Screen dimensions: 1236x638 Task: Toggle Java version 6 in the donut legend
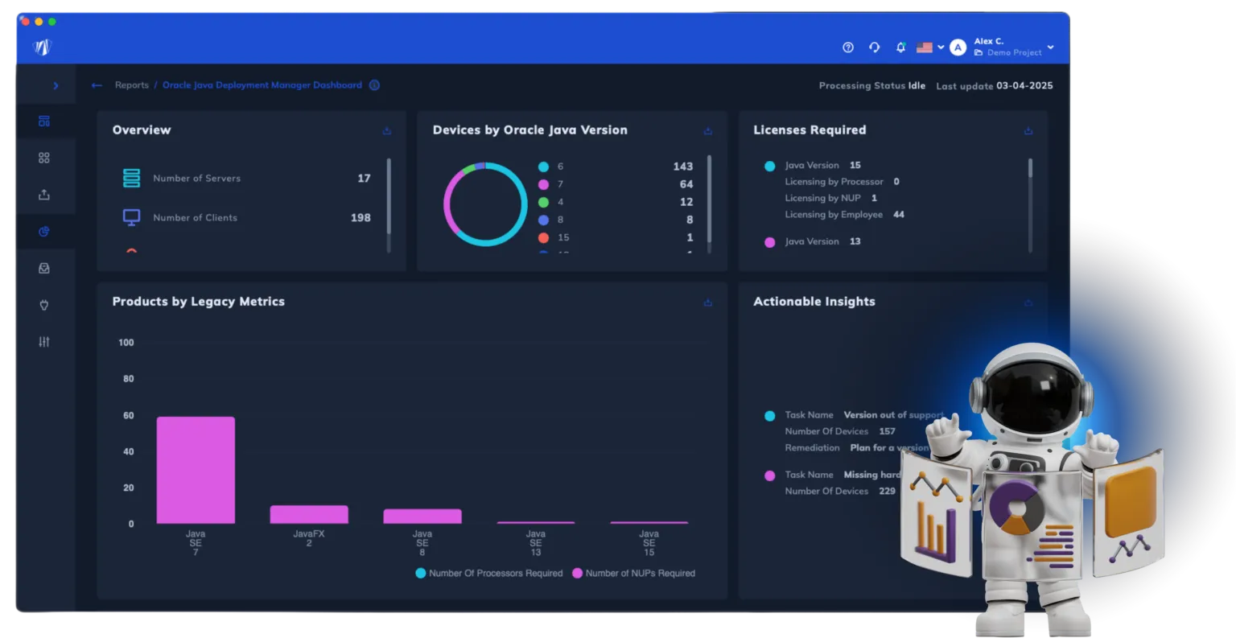click(551, 167)
